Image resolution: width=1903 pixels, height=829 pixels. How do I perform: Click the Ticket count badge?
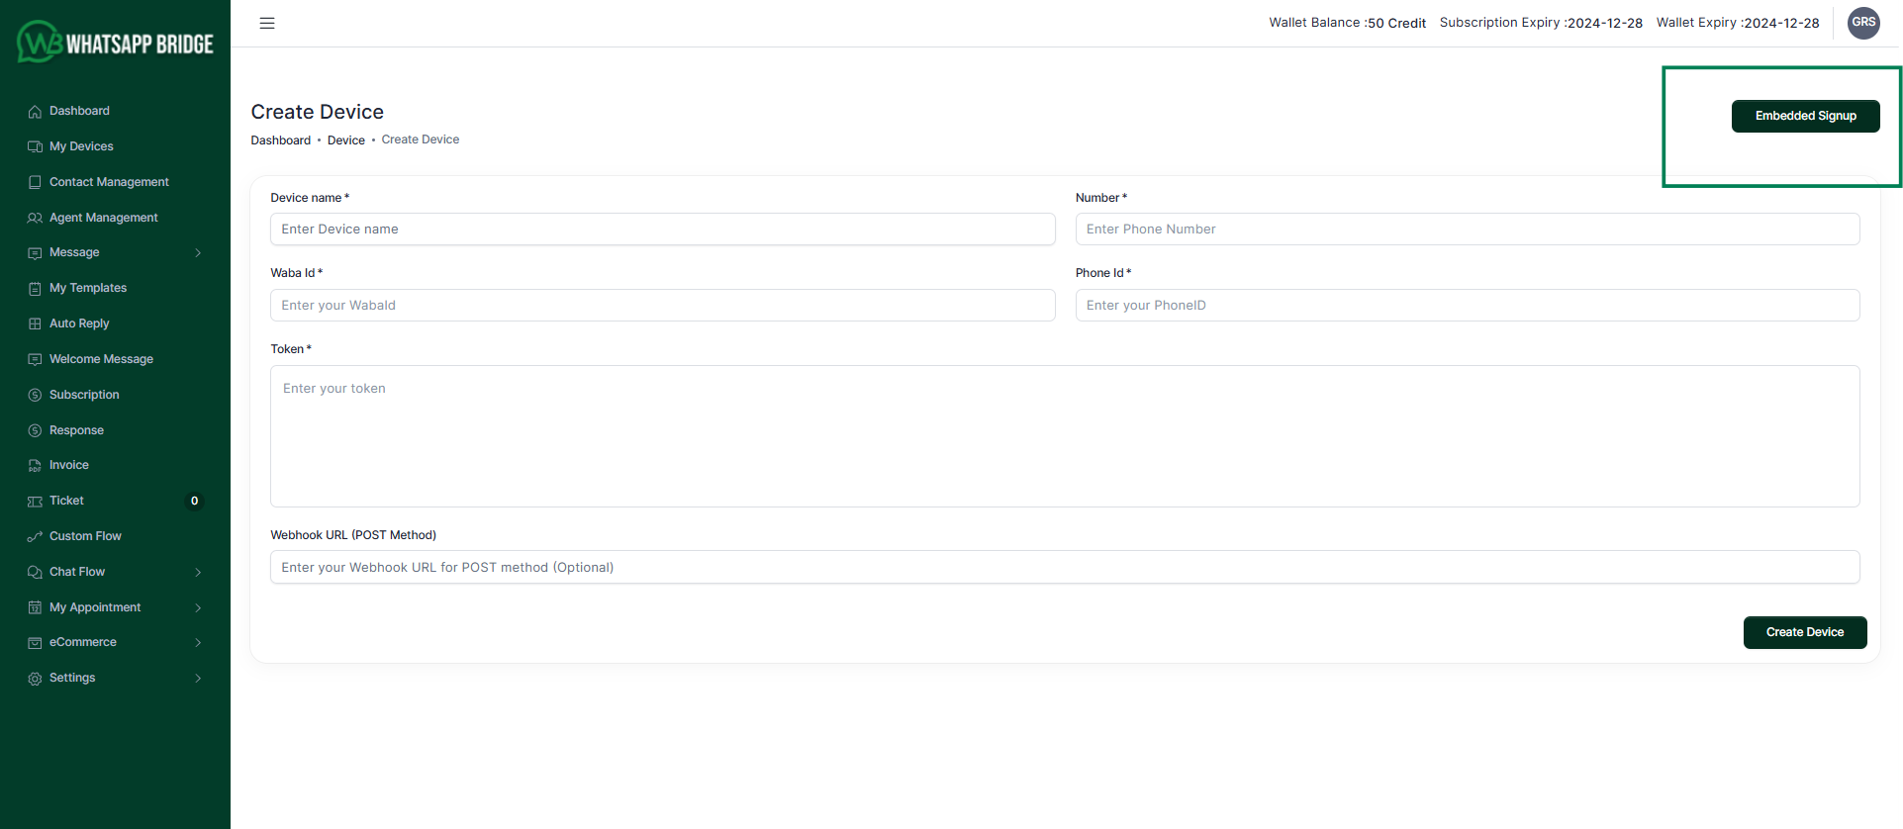[x=194, y=501]
